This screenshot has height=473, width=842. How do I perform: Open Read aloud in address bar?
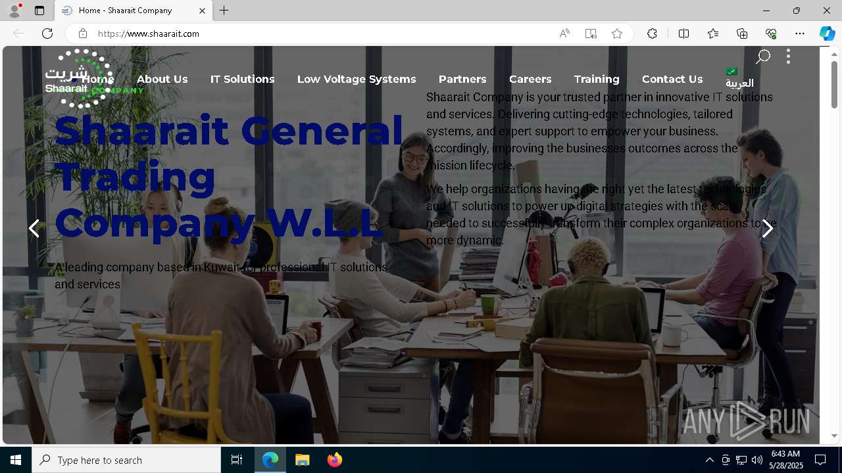coord(564,34)
